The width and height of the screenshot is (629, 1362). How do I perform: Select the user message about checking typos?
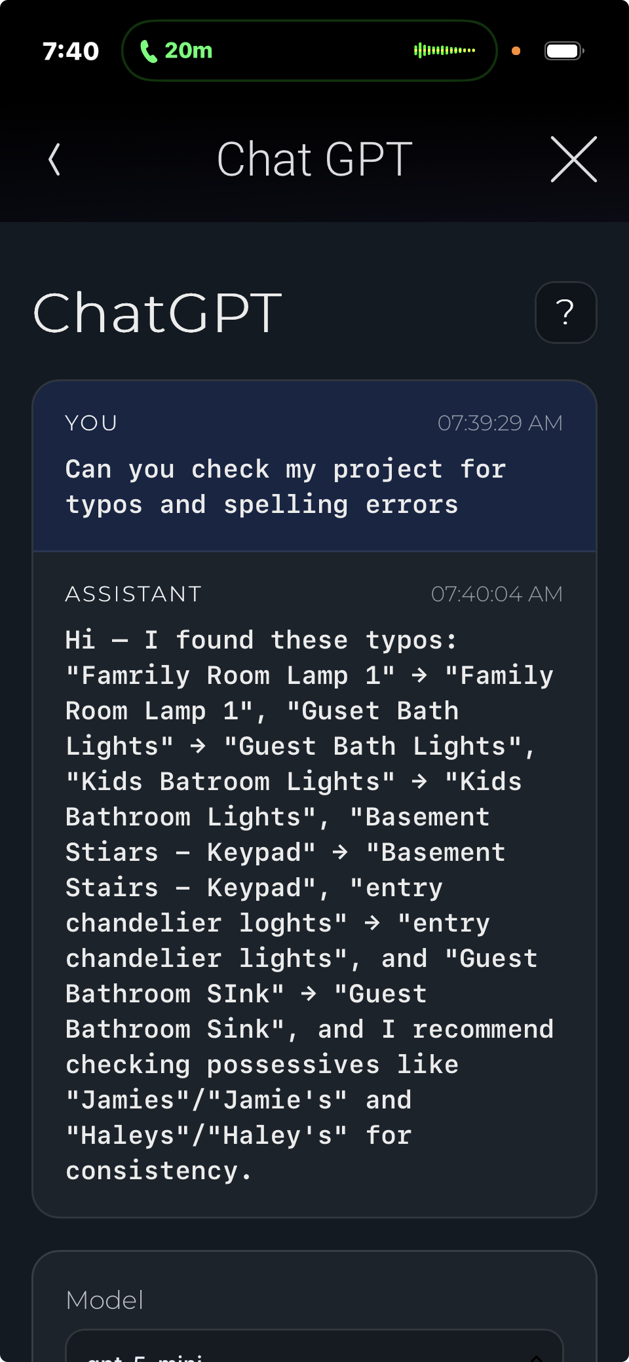coord(286,487)
